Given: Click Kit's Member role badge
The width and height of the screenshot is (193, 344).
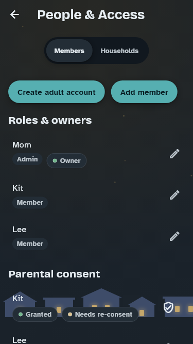Looking at the screenshot, I should [x=30, y=203].
